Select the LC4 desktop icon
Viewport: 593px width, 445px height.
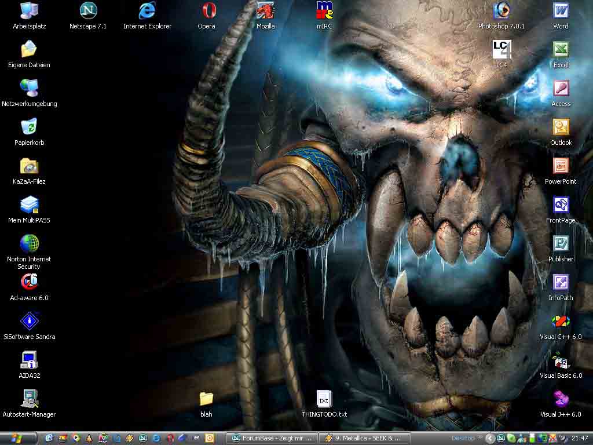point(502,54)
